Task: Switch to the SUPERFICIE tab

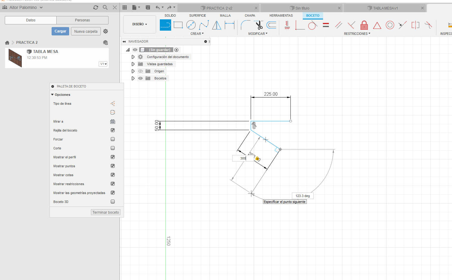Action: (198, 15)
